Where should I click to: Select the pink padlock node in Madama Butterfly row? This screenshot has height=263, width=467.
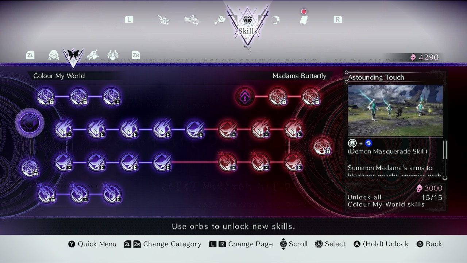245,96
